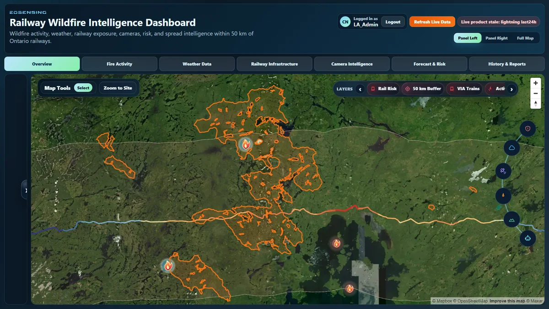Open the flame fire radial menu icon
Viewport: 549px width, 309px height.
[503, 196]
